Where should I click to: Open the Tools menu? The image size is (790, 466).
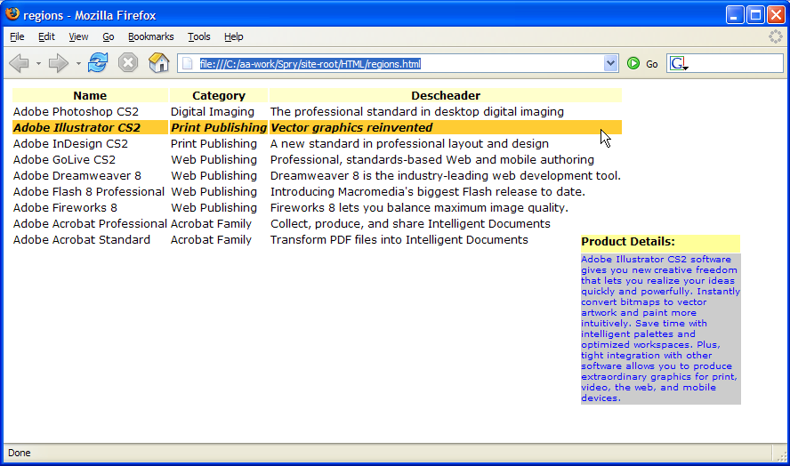199,36
